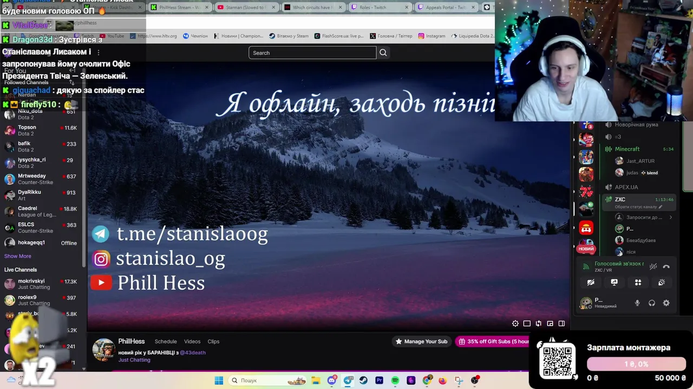Open Discord soundboard button
Viewport: 693px width, 389px height.
[662, 282]
